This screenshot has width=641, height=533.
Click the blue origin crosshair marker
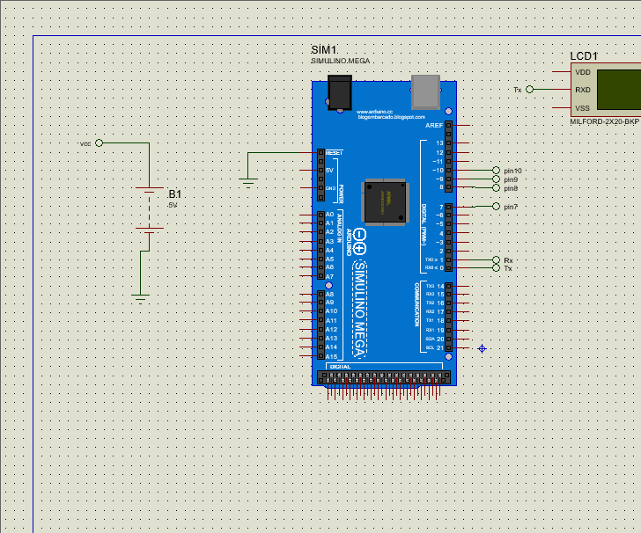click(482, 348)
